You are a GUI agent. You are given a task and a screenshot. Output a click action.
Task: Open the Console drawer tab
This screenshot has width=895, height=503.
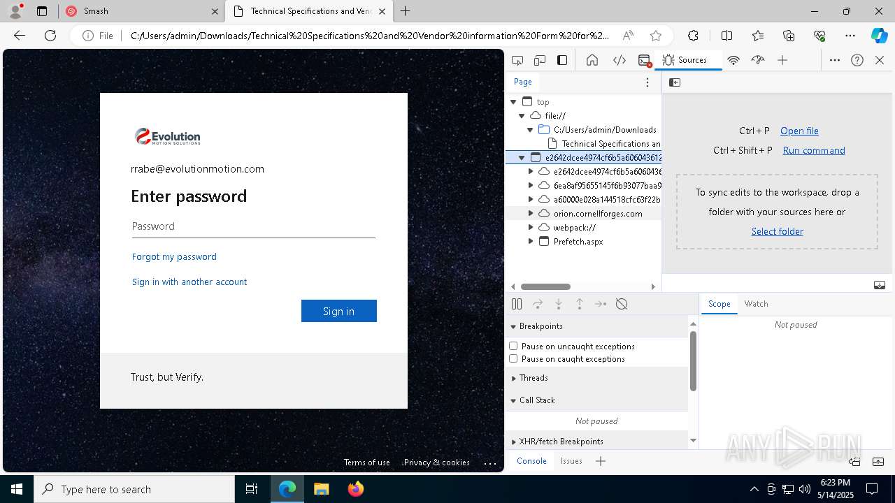(x=531, y=461)
